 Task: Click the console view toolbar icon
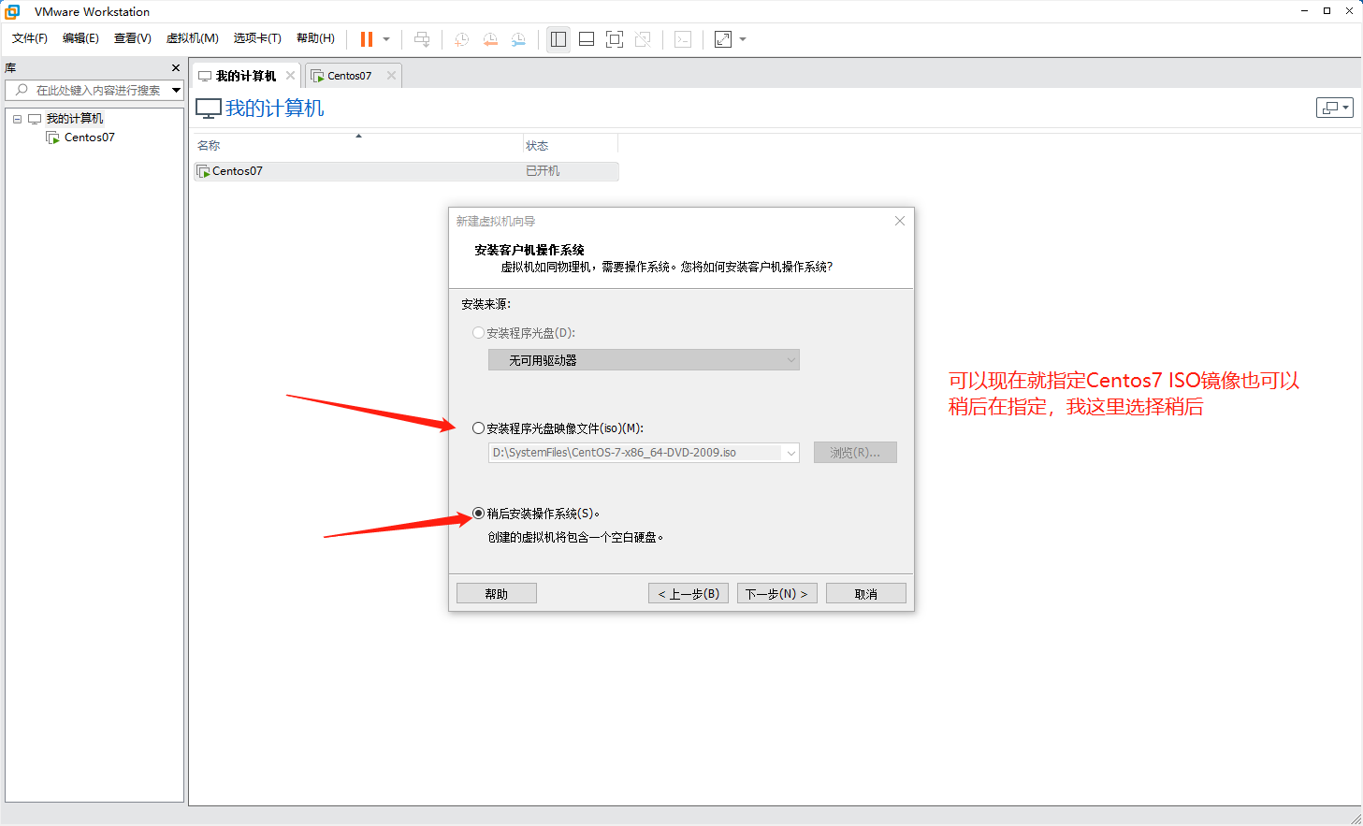[683, 39]
